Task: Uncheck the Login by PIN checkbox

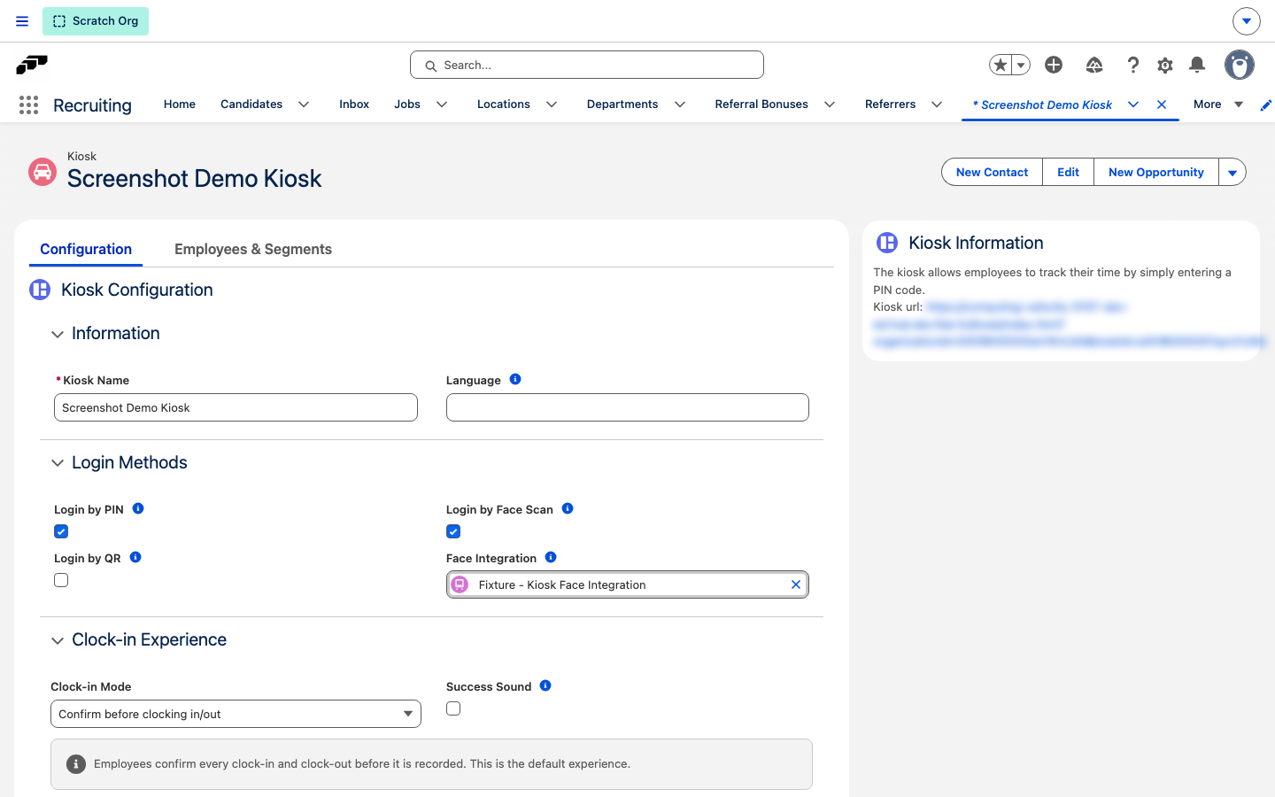Action: pyautogui.click(x=61, y=531)
